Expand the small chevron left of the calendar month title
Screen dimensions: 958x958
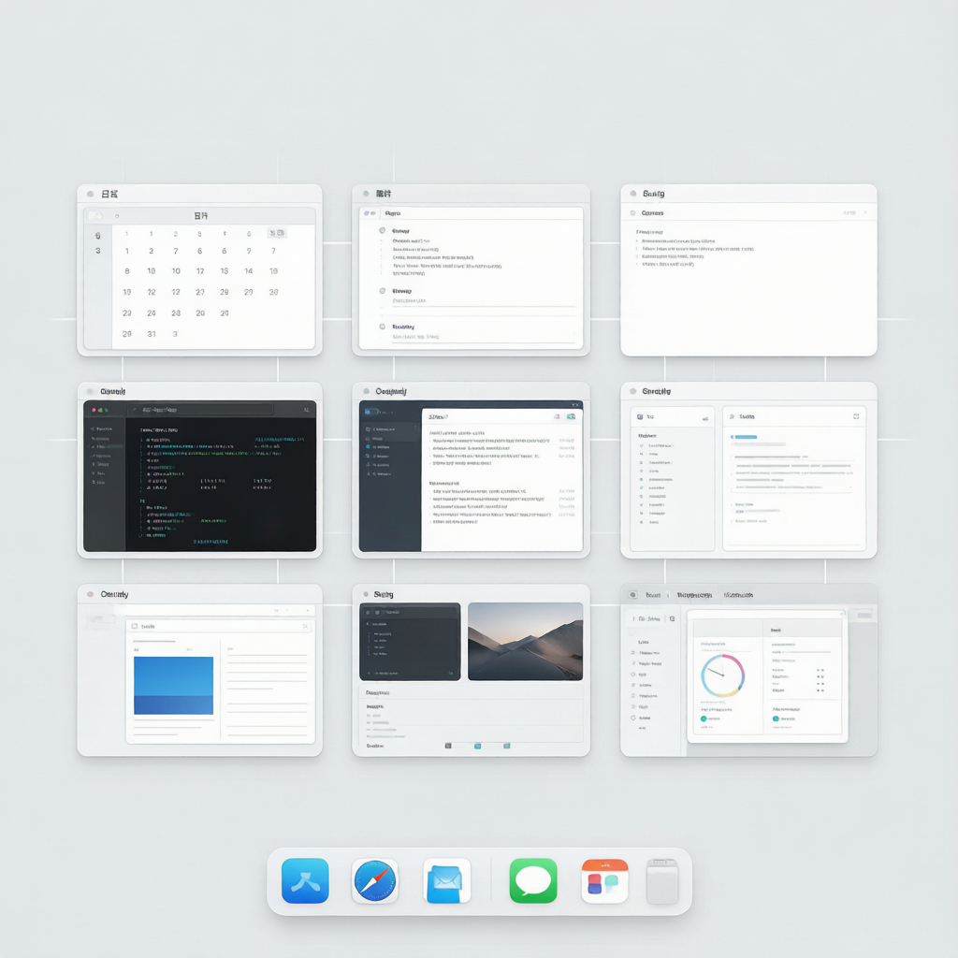pyautogui.click(x=117, y=216)
